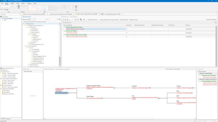
Task: Click the Failure List search magnifier icon
Action: point(216,23)
